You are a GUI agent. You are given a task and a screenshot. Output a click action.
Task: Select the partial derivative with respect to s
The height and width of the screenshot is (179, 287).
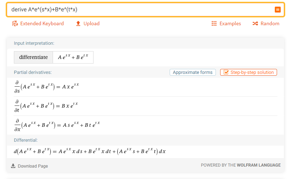coord(46,87)
